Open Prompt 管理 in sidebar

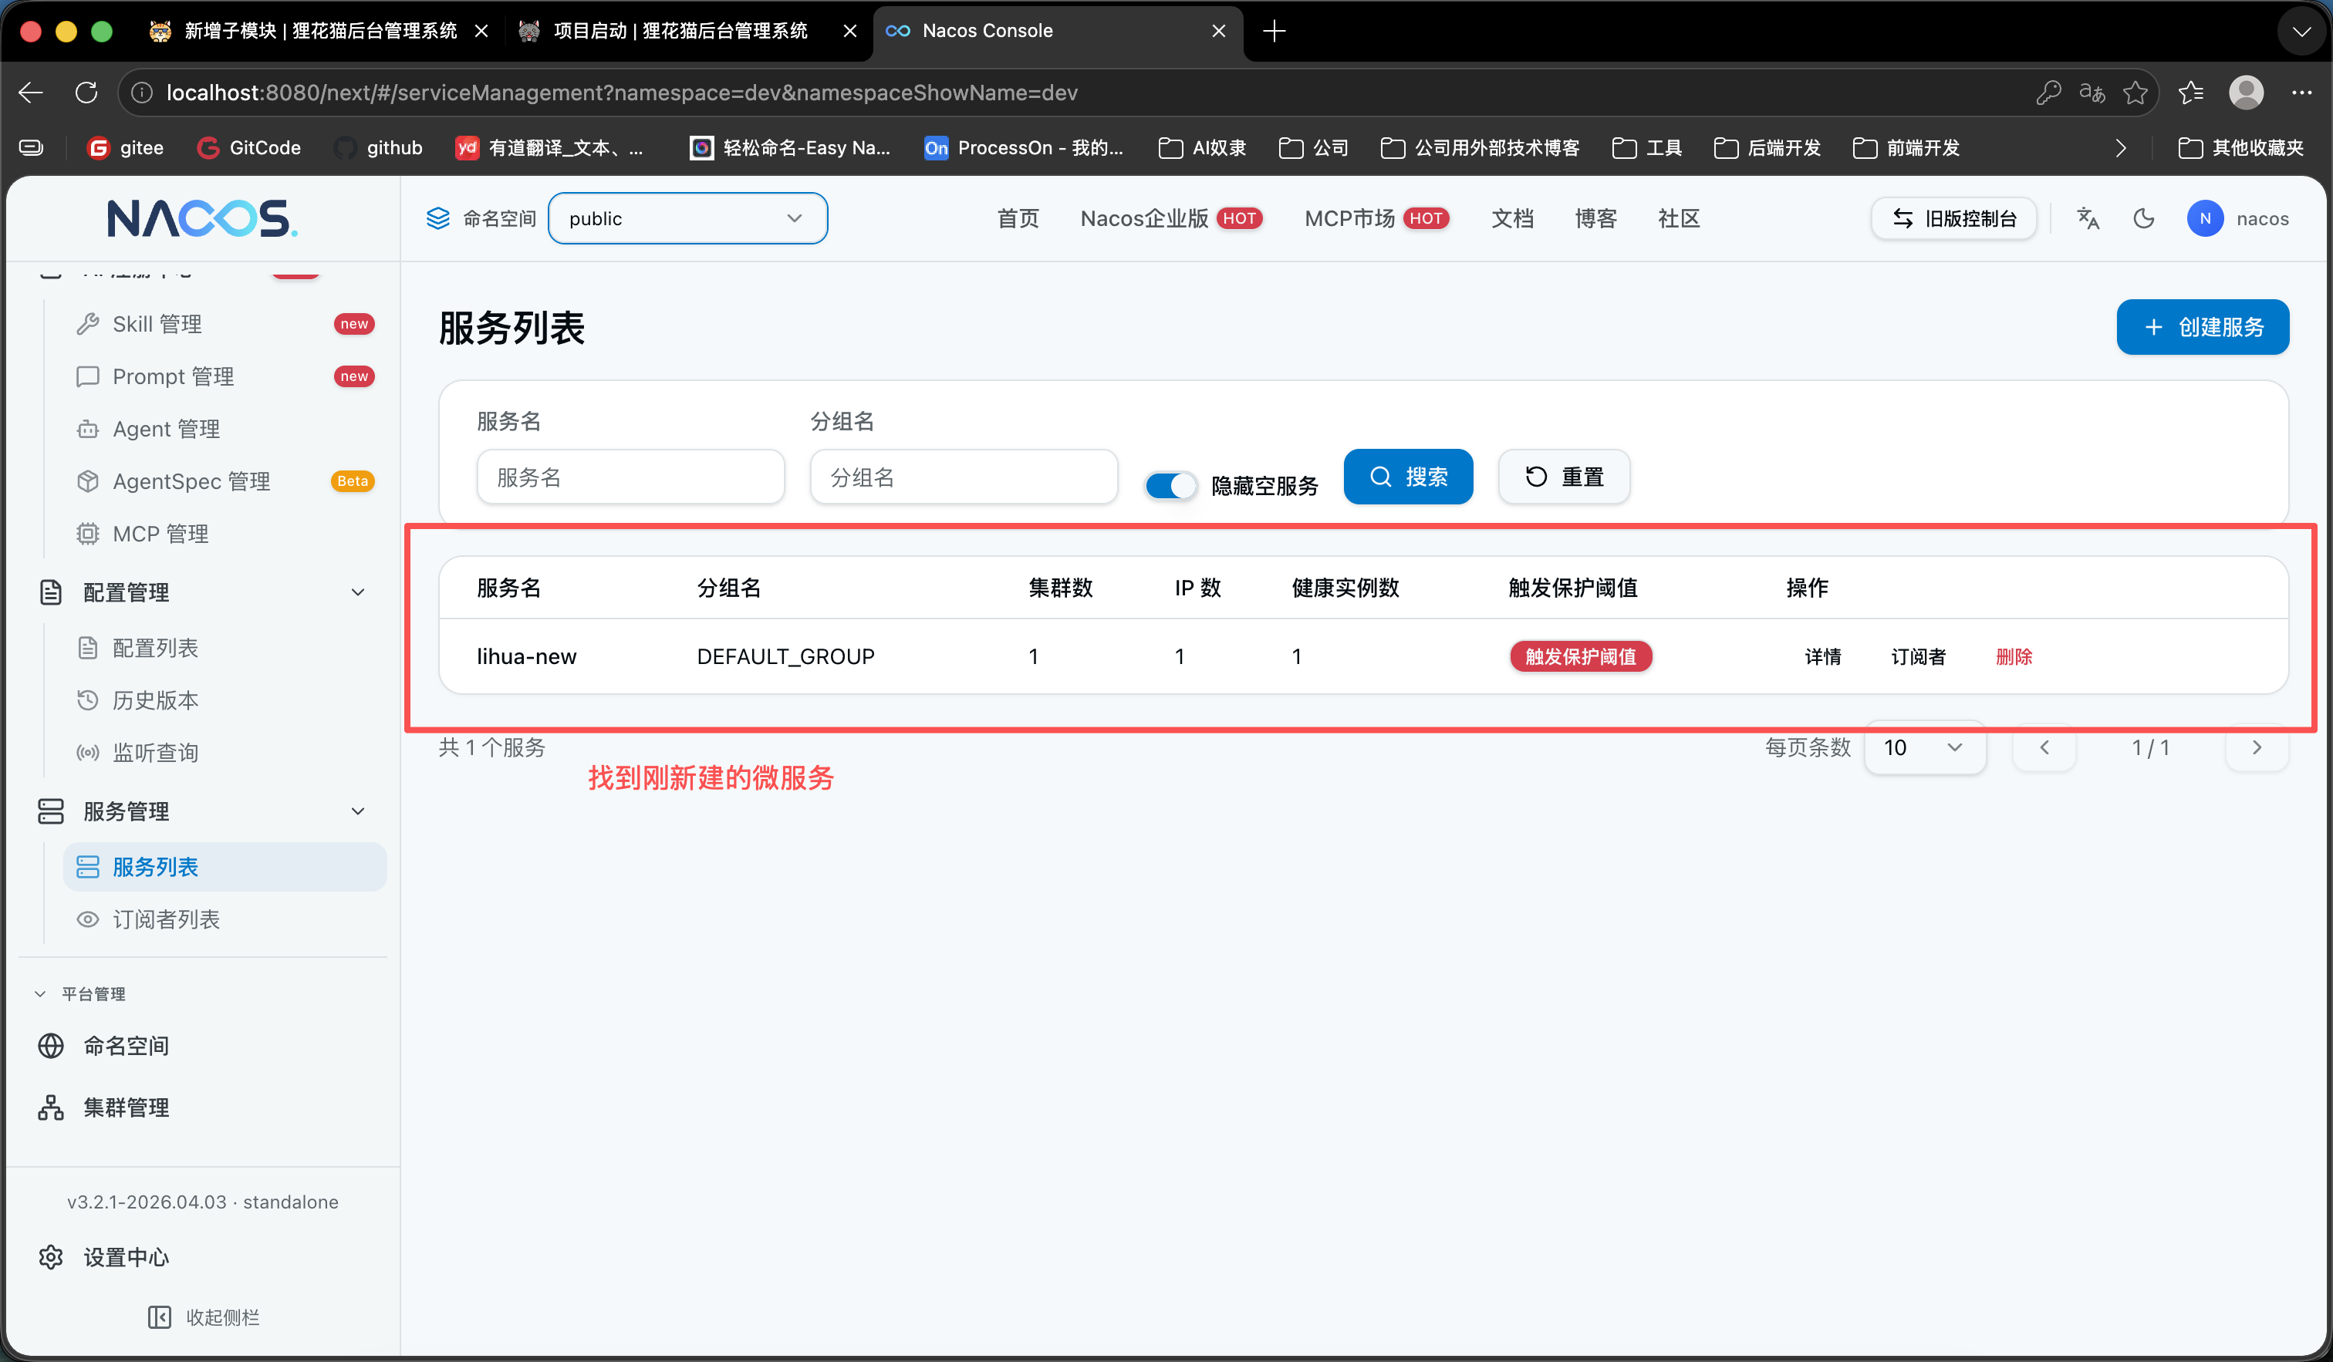tap(225, 376)
